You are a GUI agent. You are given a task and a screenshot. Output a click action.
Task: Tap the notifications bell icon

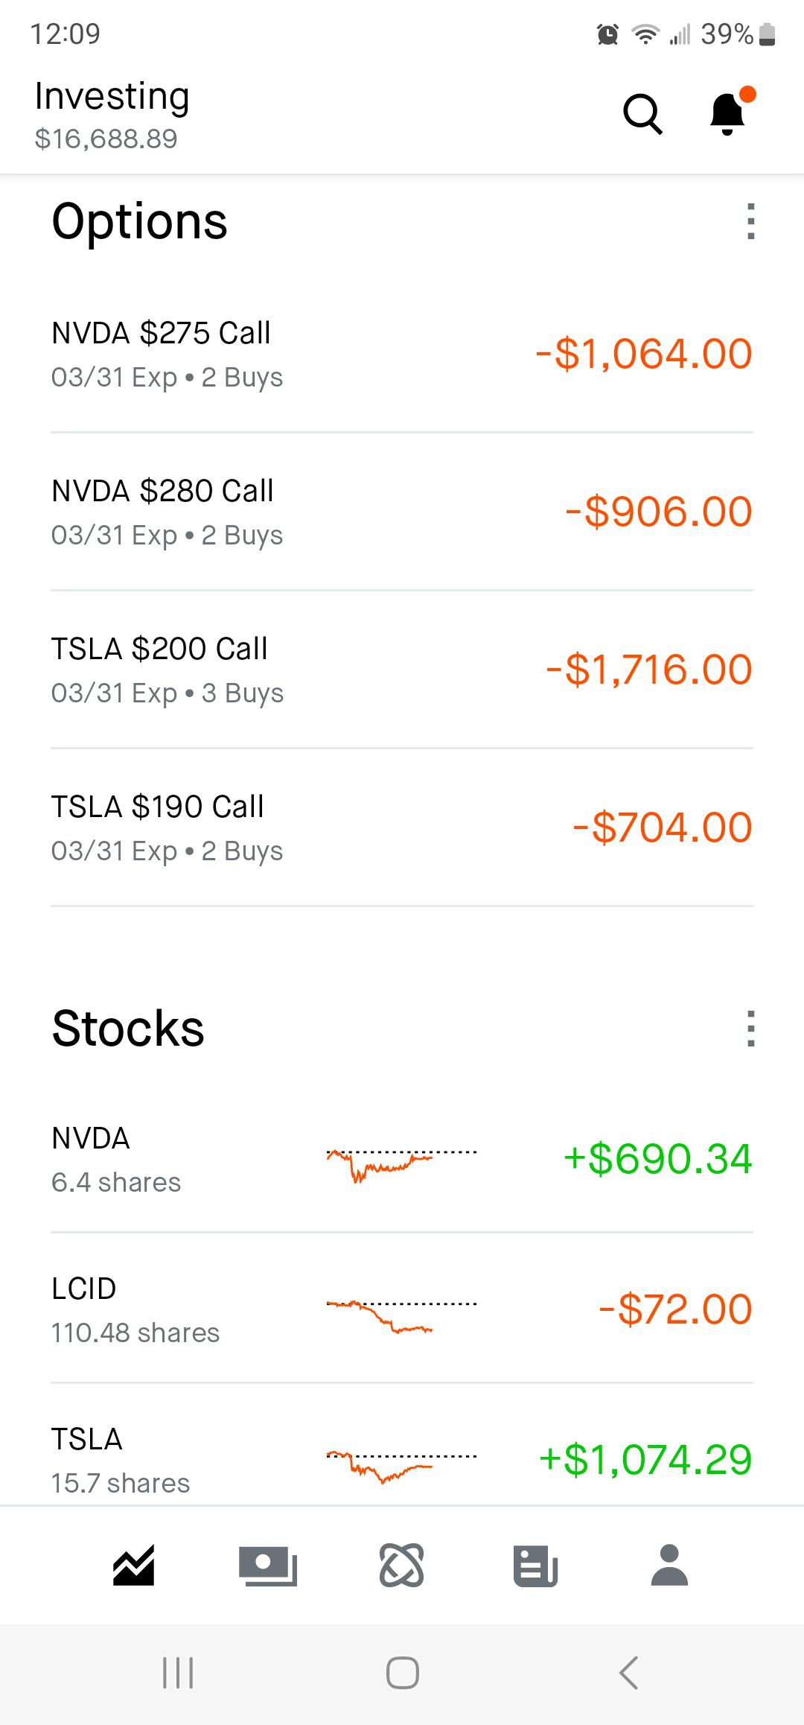pos(727,114)
